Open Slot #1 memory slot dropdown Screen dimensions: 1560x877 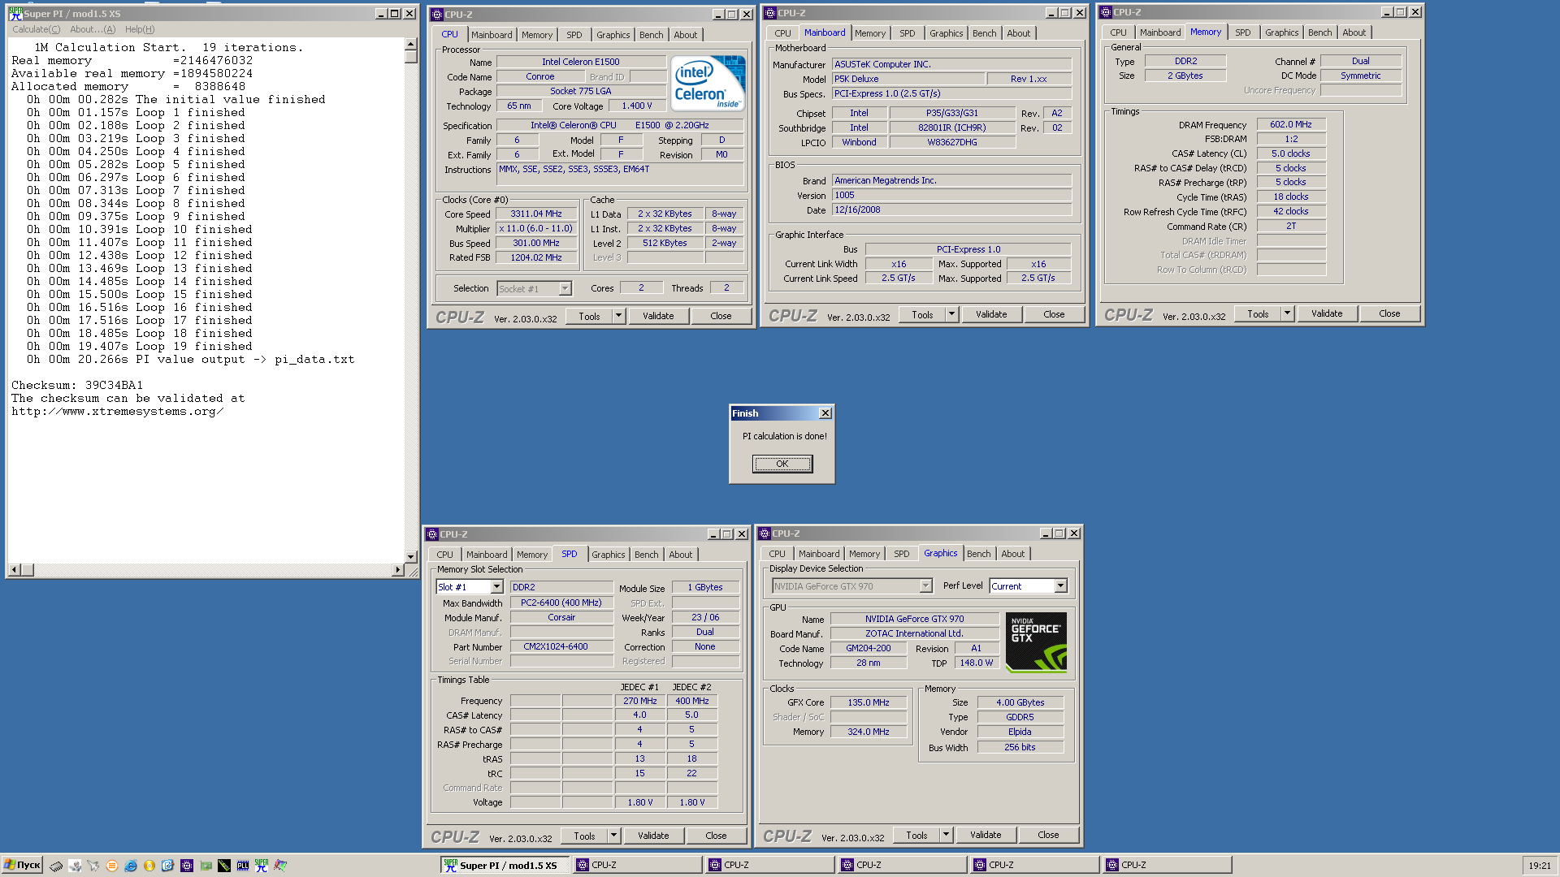coord(496,587)
